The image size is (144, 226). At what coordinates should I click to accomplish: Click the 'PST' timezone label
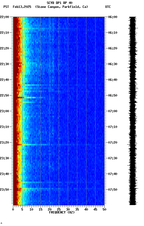(x=6, y=7)
